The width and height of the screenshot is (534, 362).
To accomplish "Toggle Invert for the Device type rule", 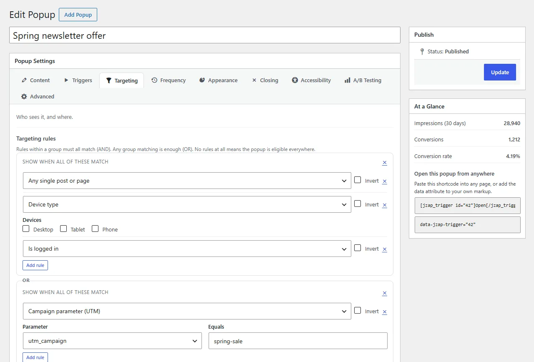I will 358,204.
